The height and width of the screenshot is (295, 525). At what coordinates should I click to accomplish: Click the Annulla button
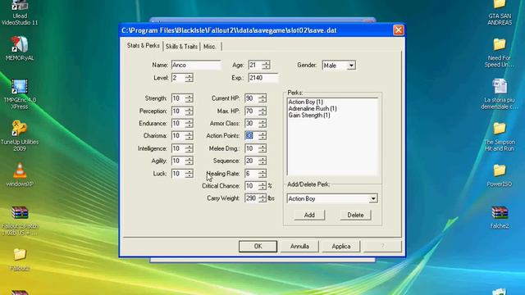click(299, 246)
